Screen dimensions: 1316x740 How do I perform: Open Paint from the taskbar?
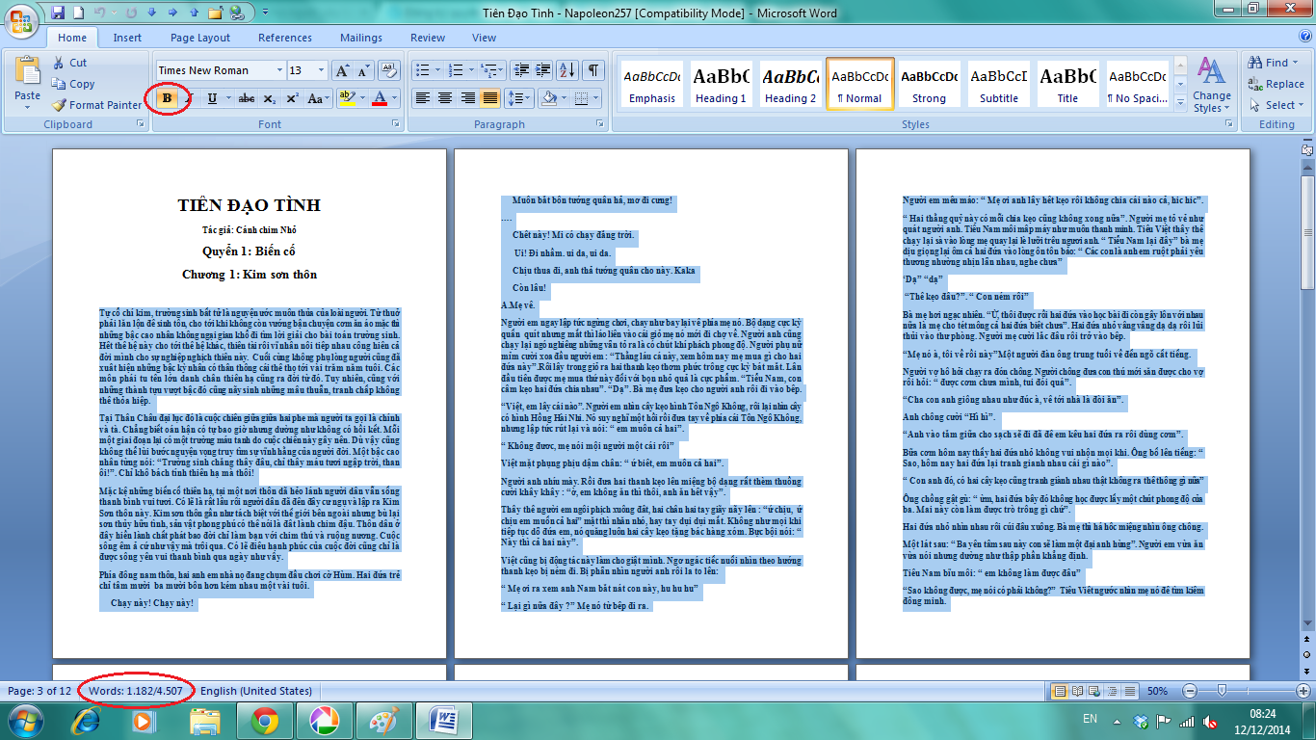tap(382, 721)
